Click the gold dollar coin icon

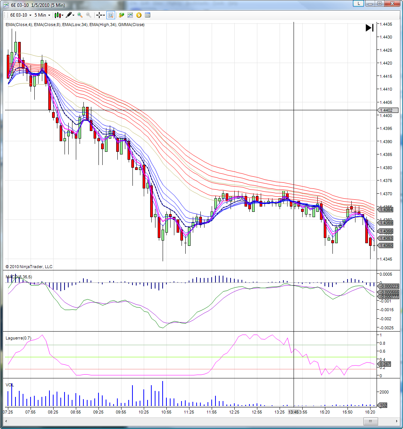click(139, 15)
